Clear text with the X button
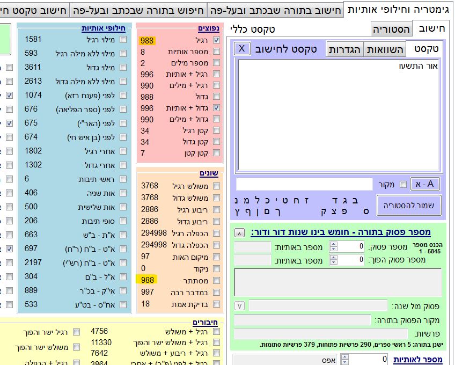This screenshot has width=455, height=365. [x=242, y=49]
